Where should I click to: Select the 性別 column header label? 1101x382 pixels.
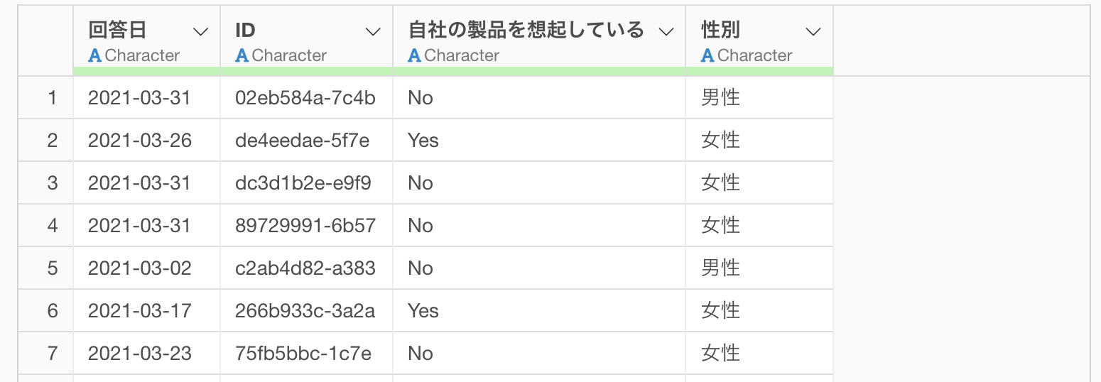coord(720,31)
